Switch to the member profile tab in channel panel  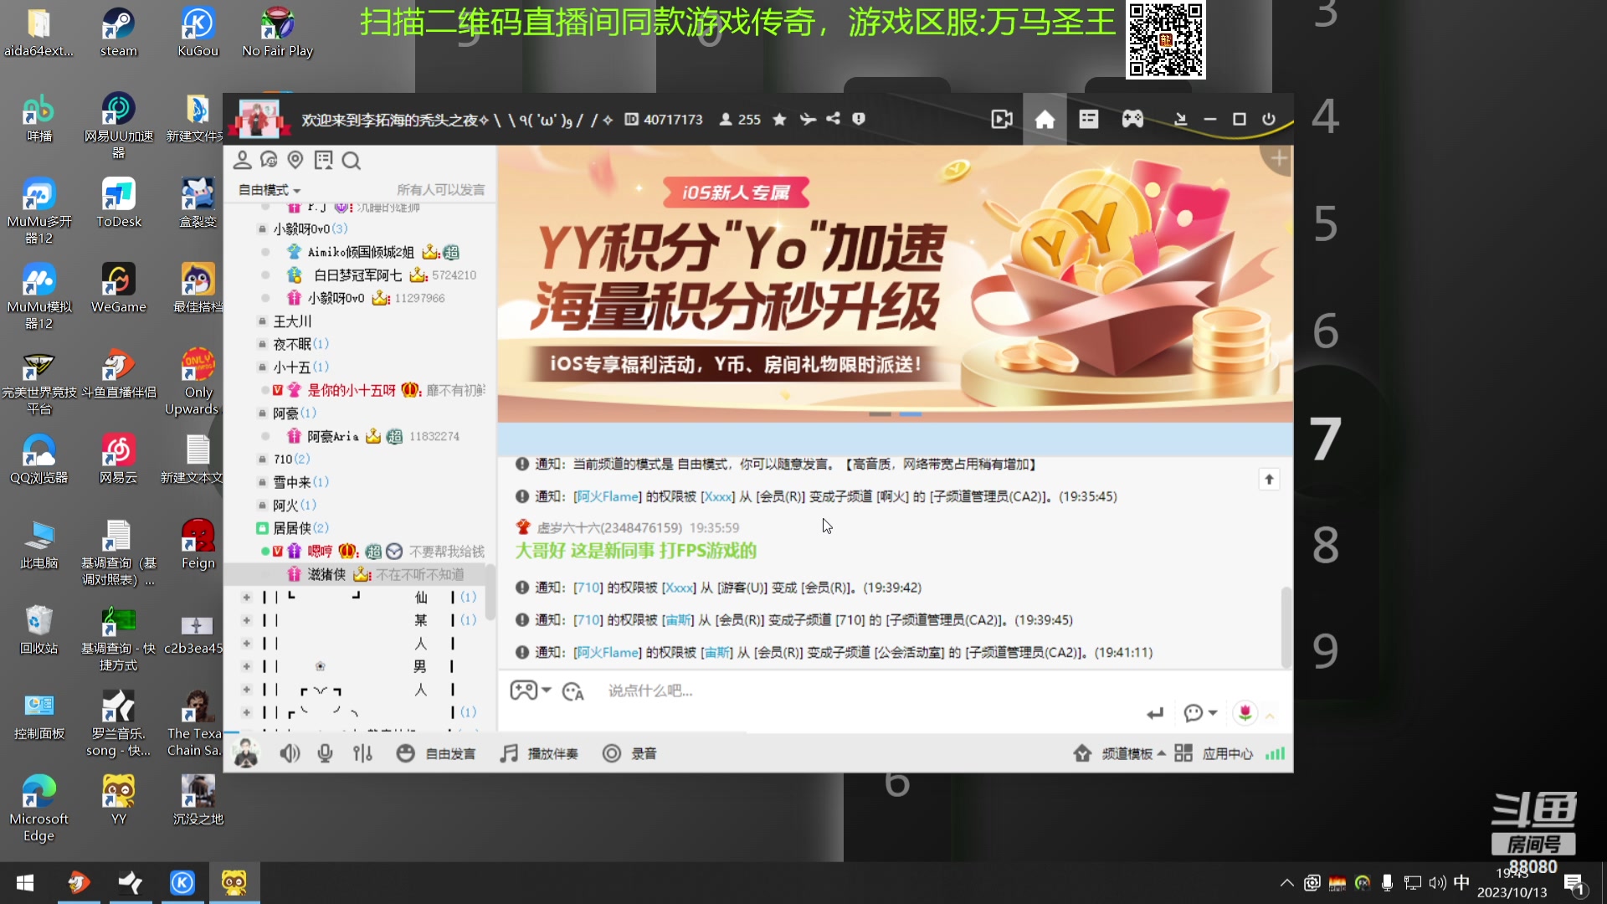coord(243,160)
